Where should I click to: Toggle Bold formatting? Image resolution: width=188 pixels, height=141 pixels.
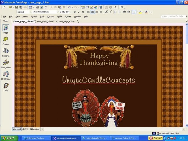point(75,12)
